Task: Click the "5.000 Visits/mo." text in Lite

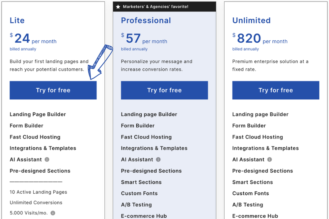Action: pos(29,213)
